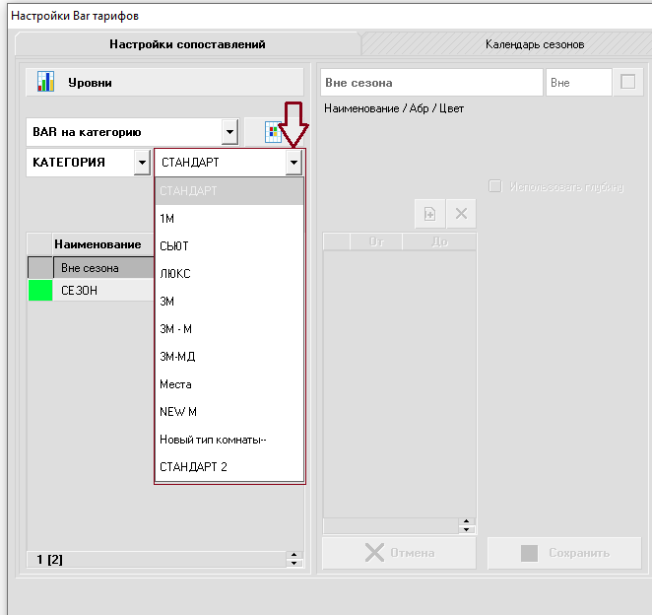652x615 pixels.
Task: Click the color checkbox next to Вне field
Action: pos(626,83)
